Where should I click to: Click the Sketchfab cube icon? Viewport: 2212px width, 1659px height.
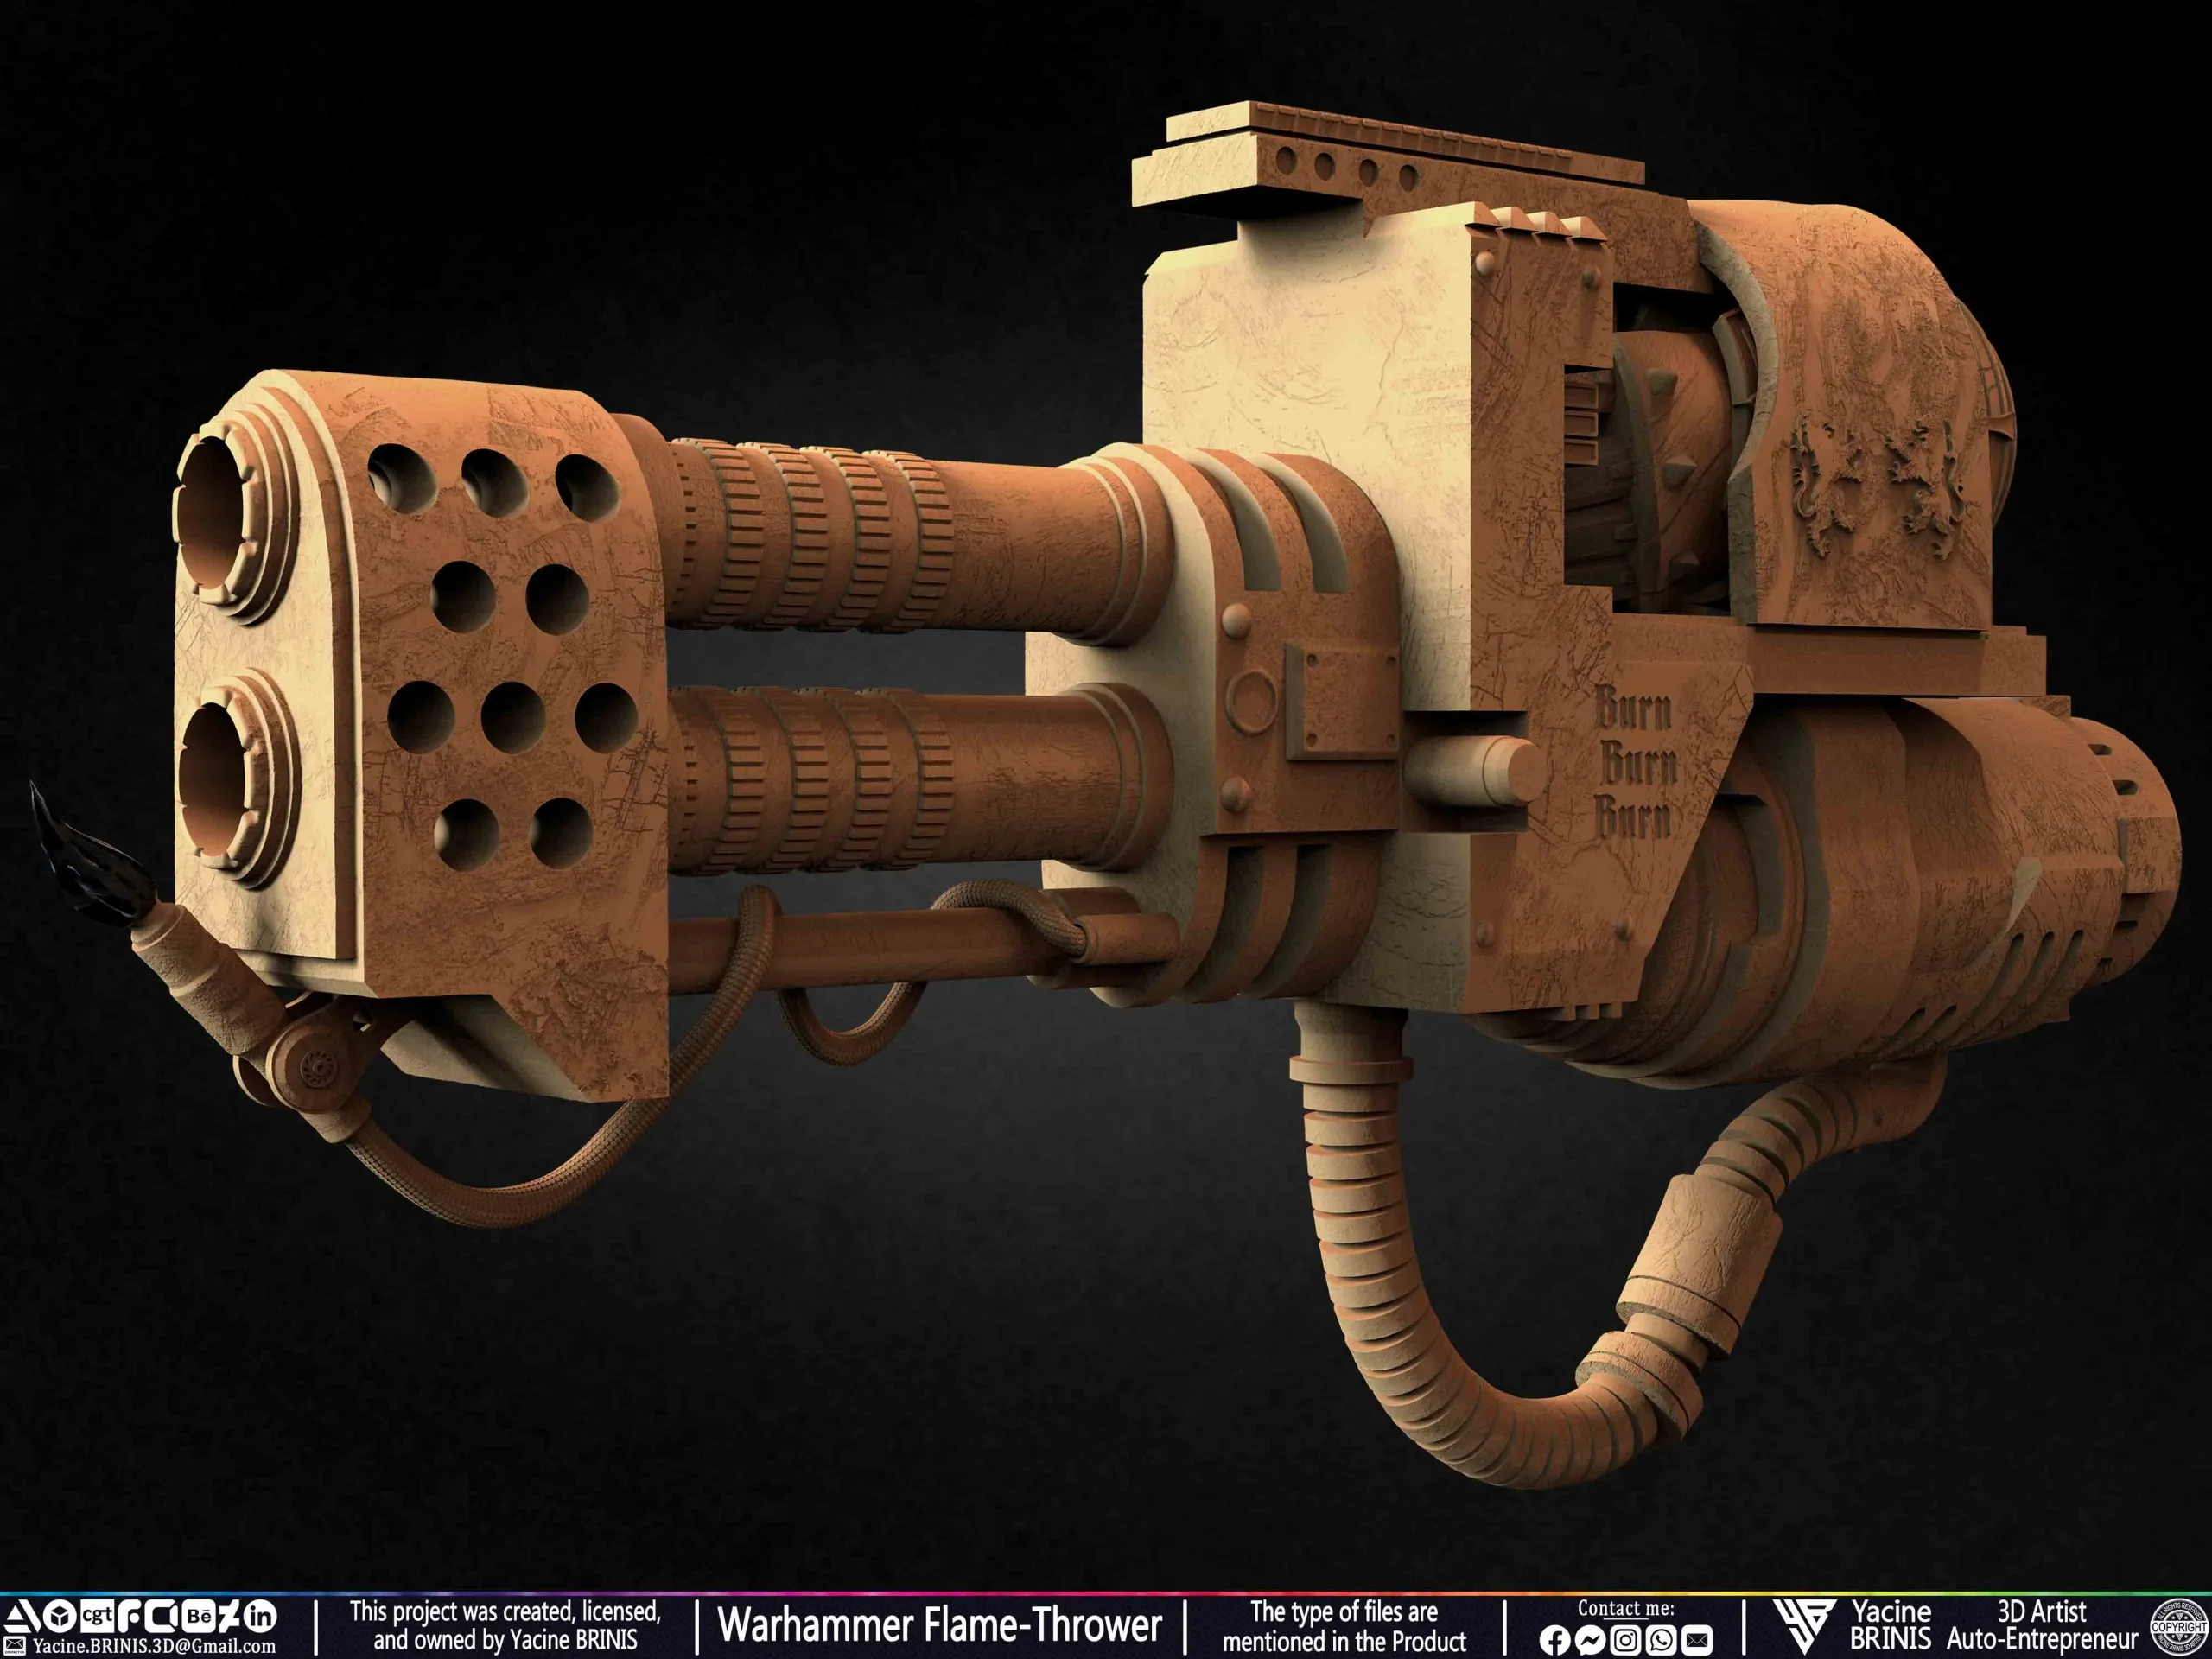pyautogui.click(x=58, y=1617)
